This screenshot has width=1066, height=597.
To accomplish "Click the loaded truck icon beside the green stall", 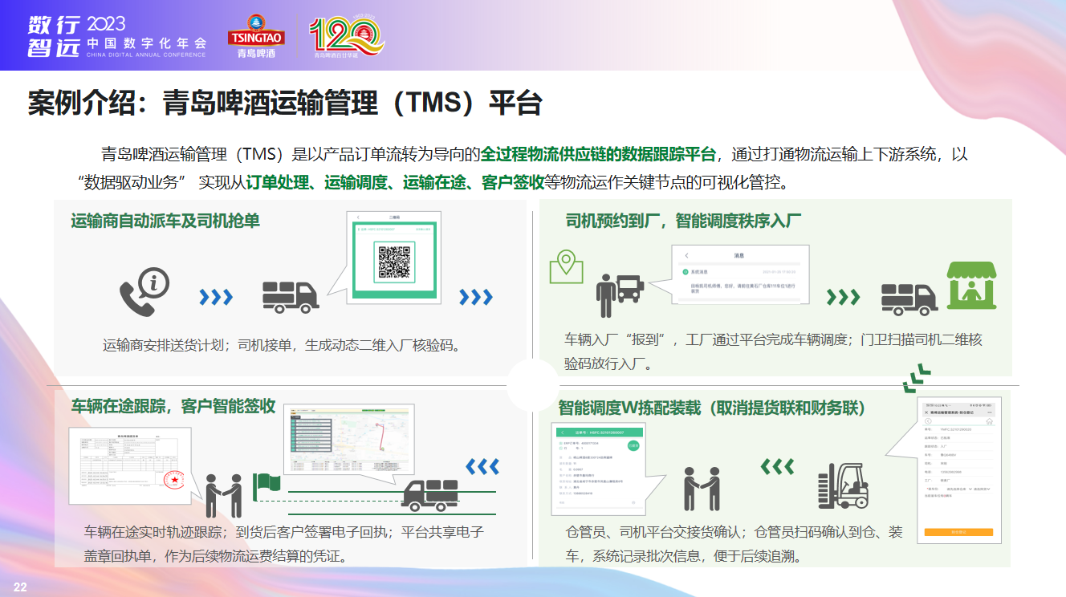I will pos(909,298).
